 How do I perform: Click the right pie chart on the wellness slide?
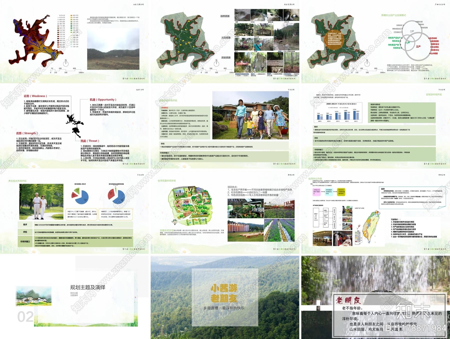(116, 196)
